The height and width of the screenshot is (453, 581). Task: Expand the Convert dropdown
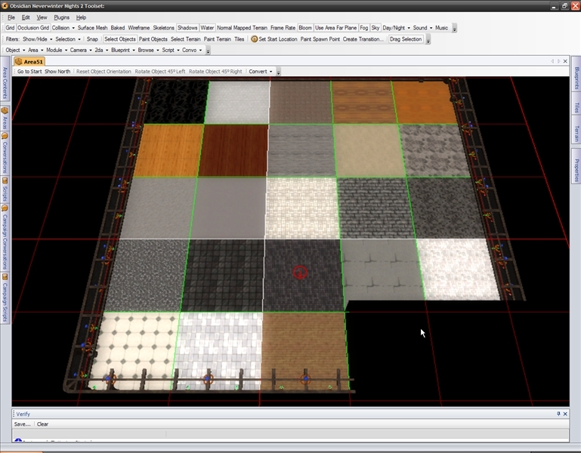coord(262,72)
